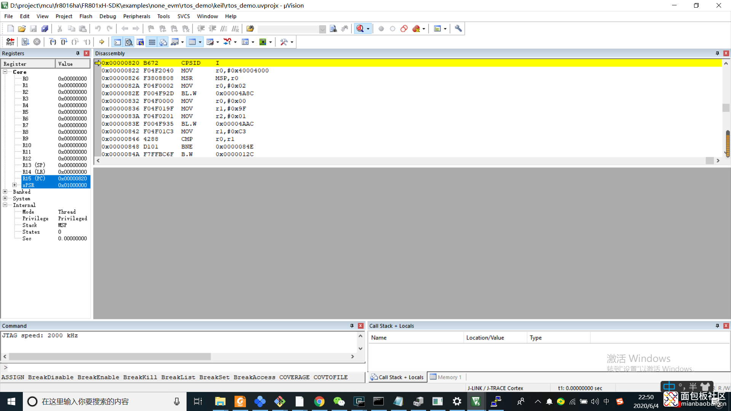The image size is (731, 411).
Task: Collapse the Internal register group
Action: coord(5,205)
